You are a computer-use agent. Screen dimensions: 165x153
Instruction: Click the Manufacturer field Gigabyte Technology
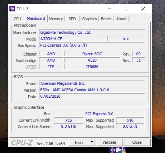(x=92, y=33)
